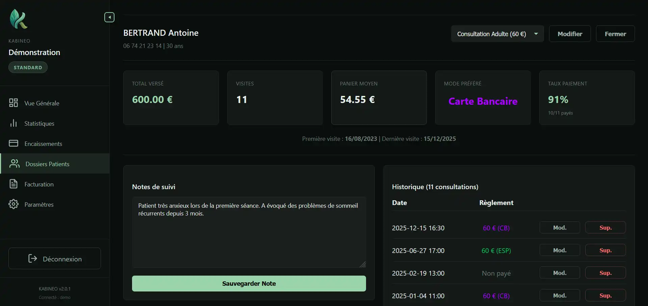Click the Déconnexion logout arrow icon
Screen dimensions: 648x306
coord(33,259)
